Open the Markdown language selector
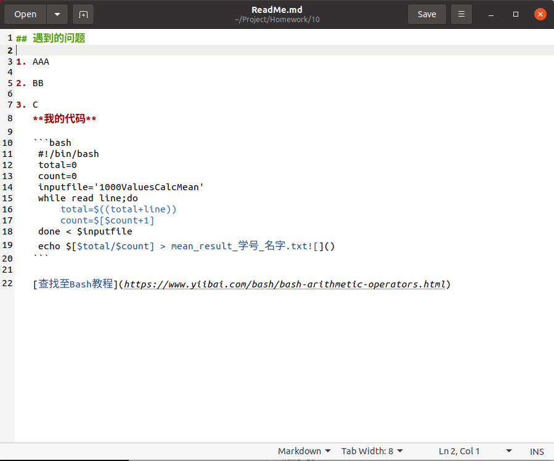This screenshot has height=461, width=554. click(x=303, y=451)
